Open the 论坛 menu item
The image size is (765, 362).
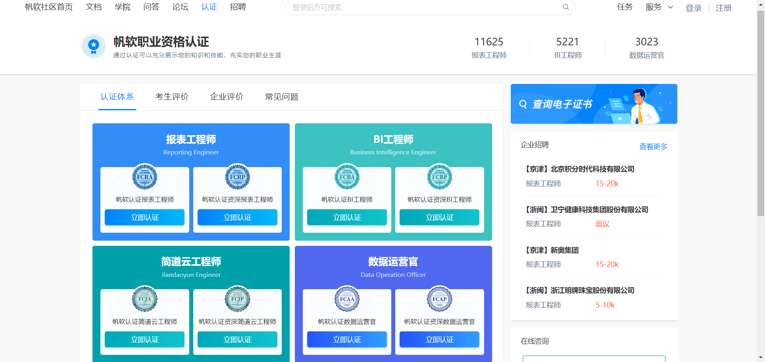(180, 7)
